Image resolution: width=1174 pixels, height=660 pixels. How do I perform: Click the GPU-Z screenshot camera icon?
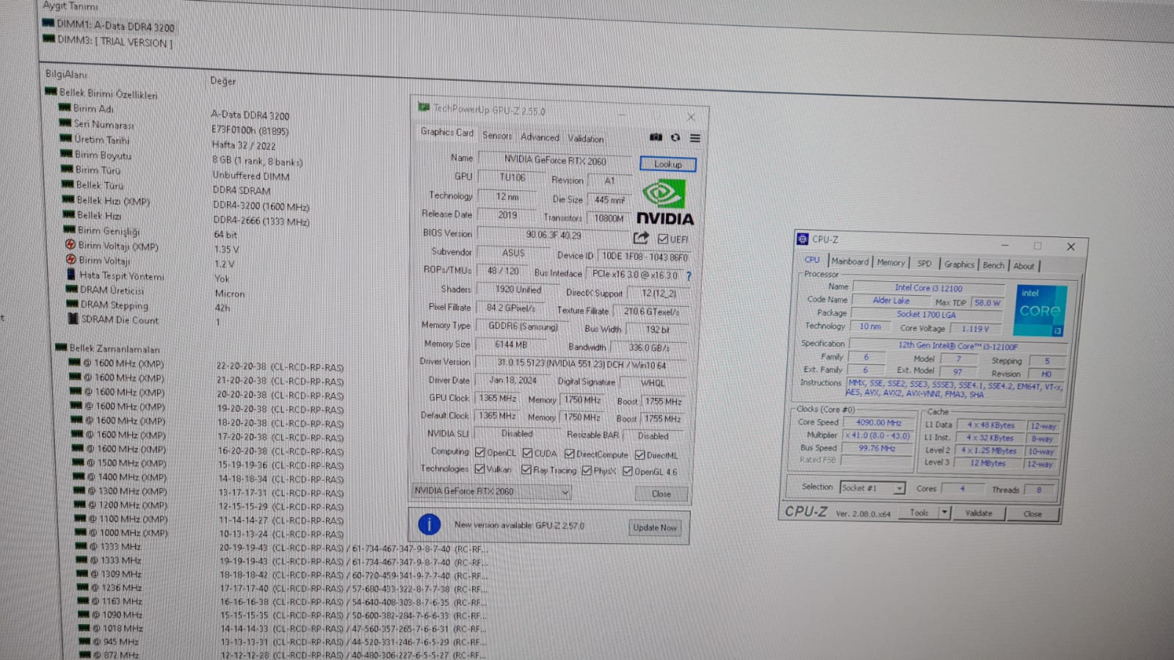tap(656, 137)
